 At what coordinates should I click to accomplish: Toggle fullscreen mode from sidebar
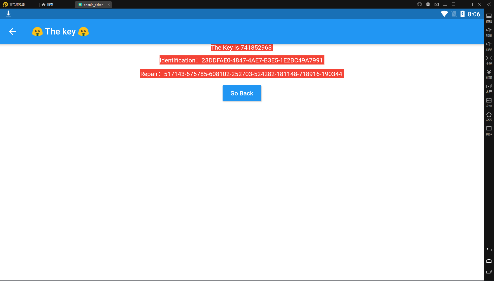click(489, 60)
